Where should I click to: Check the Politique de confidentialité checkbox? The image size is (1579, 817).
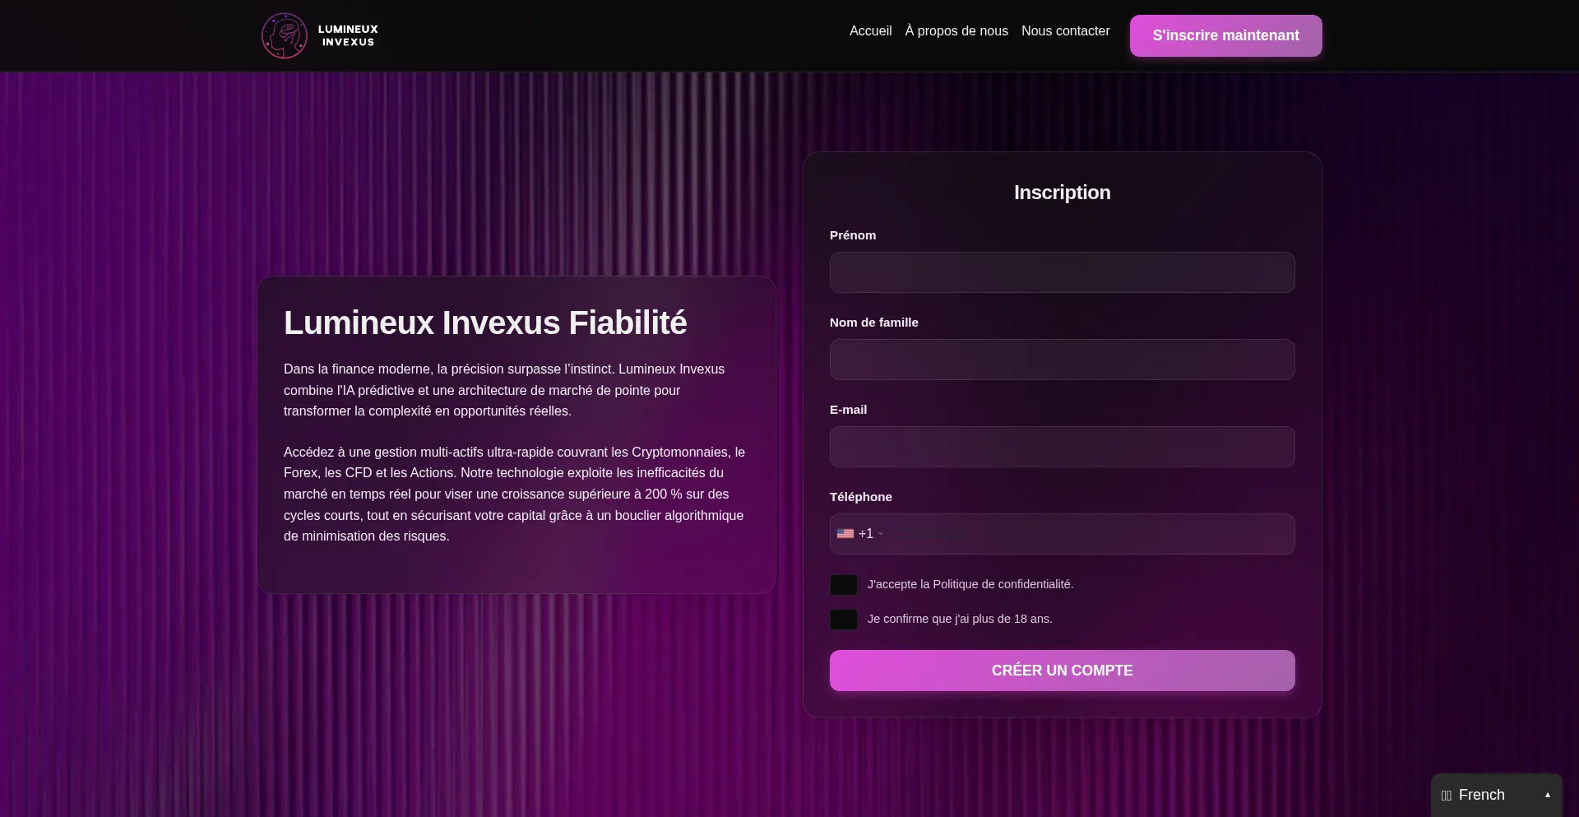point(844,585)
